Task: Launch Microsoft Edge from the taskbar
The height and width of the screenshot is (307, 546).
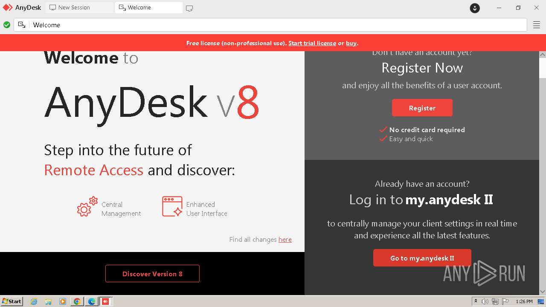Action: click(91, 301)
